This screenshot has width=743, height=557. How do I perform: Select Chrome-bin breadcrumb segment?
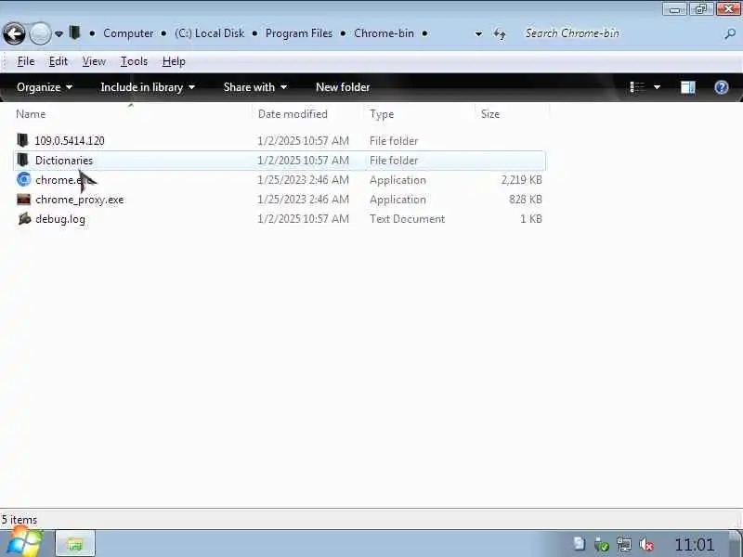click(384, 33)
